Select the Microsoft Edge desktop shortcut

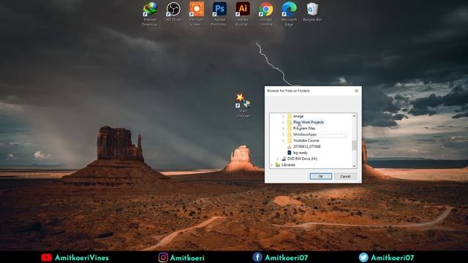tap(289, 14)
